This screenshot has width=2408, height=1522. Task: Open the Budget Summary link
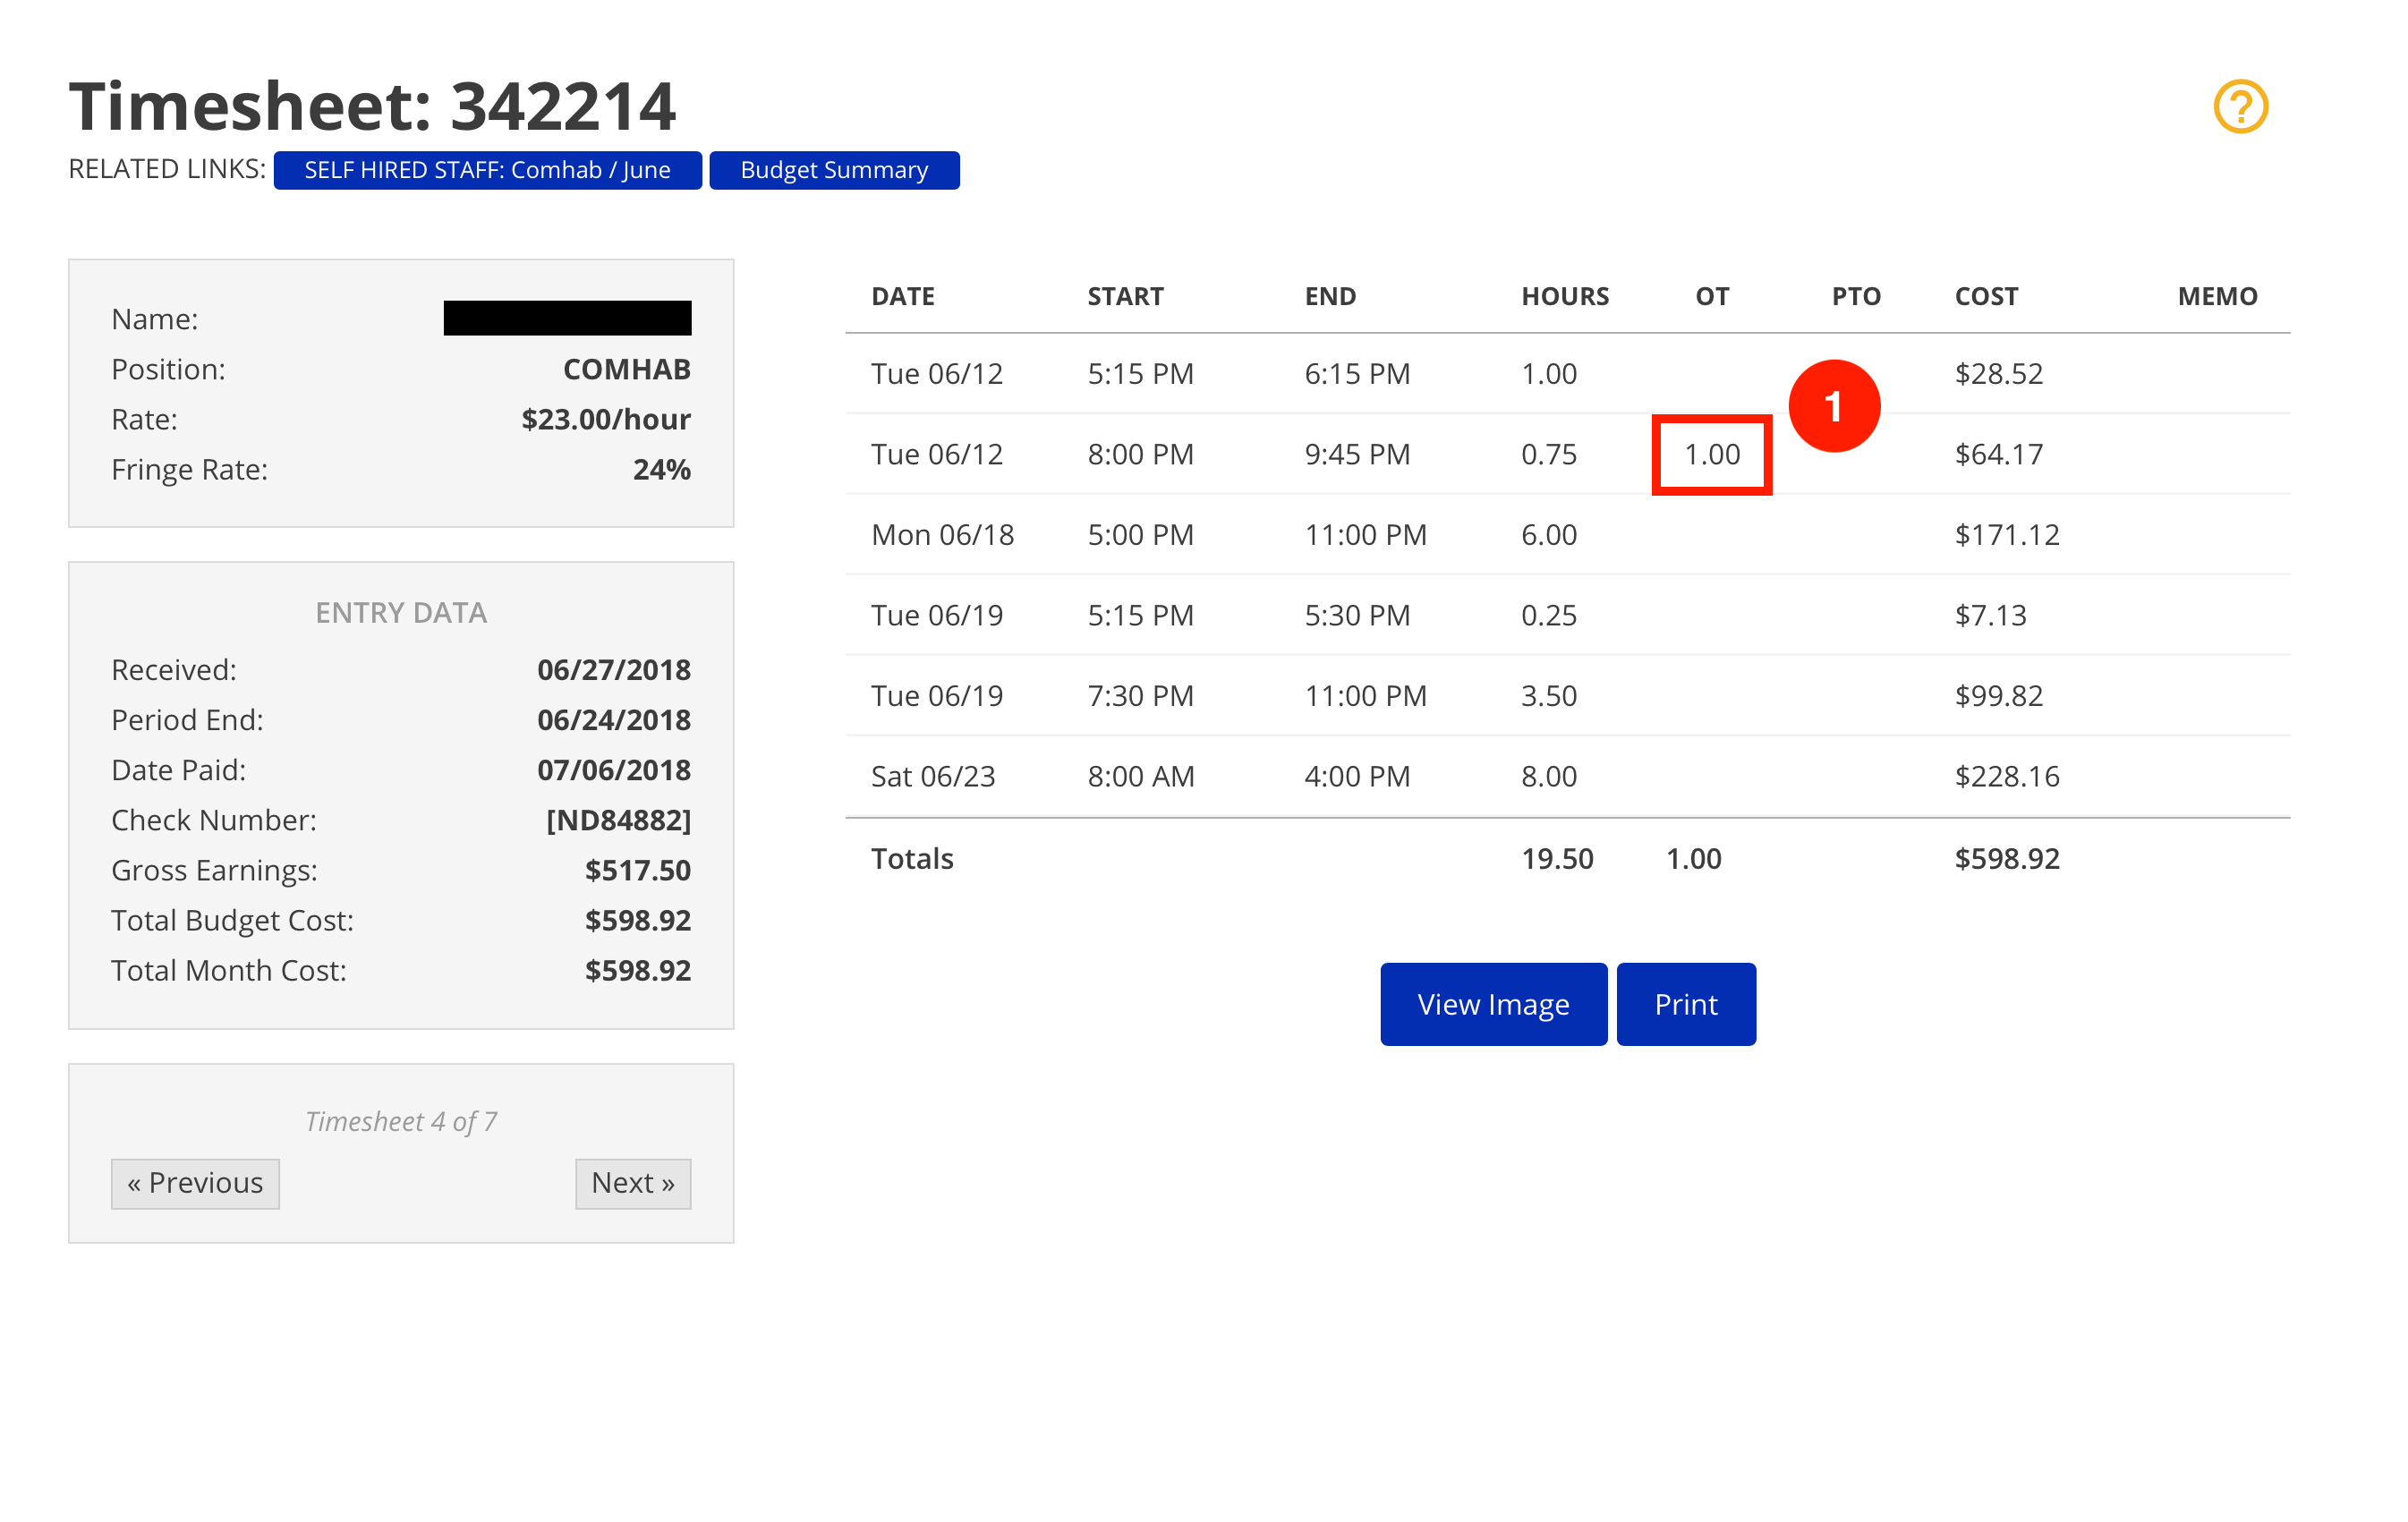click(x=834, y=170)
